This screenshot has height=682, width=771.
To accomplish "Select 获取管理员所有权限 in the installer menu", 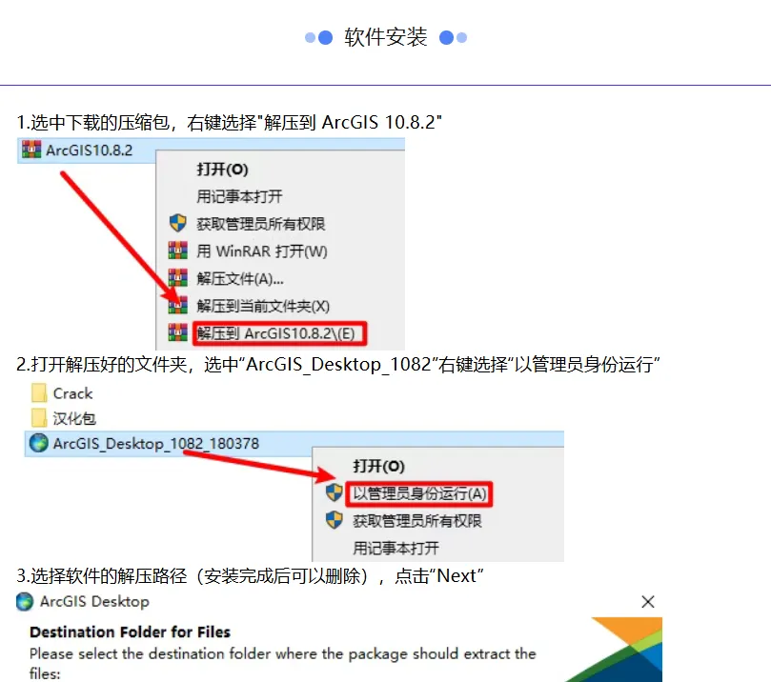I will tap(417, 521).
